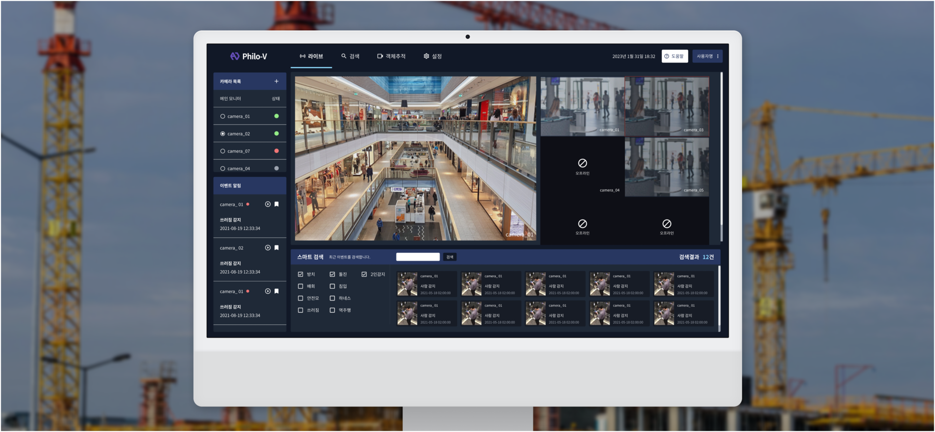Open the 사용자명 user menu

(707, 56)
